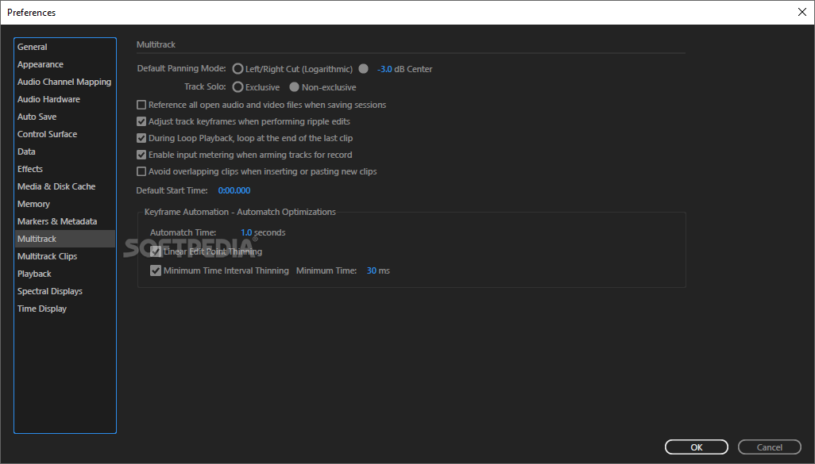Click the Cancel button

(x=769, y=447)
